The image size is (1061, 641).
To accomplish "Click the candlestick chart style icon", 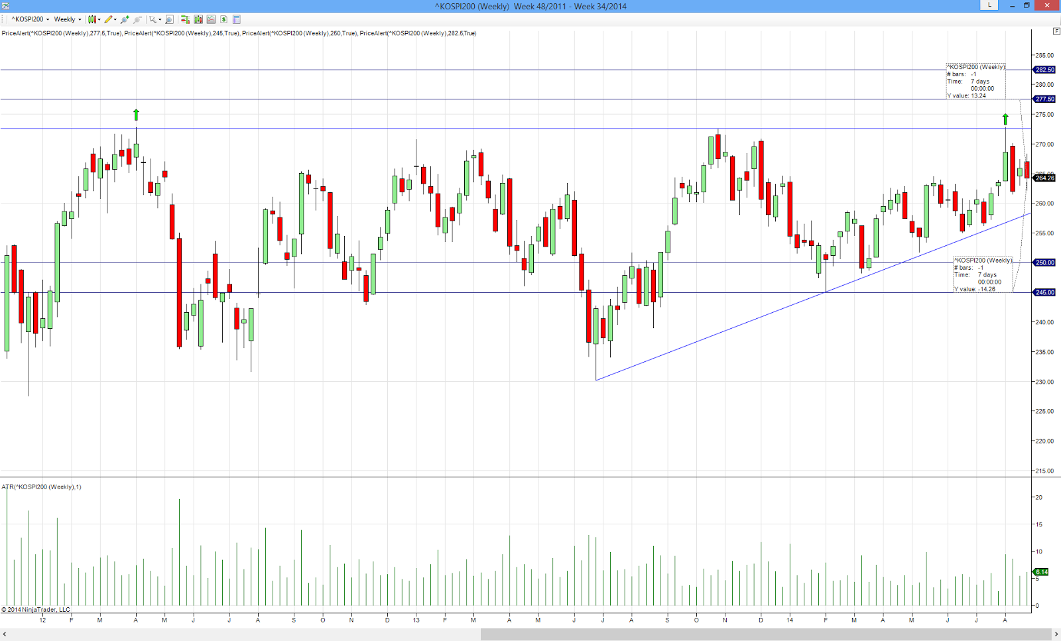I will [92, 19].
